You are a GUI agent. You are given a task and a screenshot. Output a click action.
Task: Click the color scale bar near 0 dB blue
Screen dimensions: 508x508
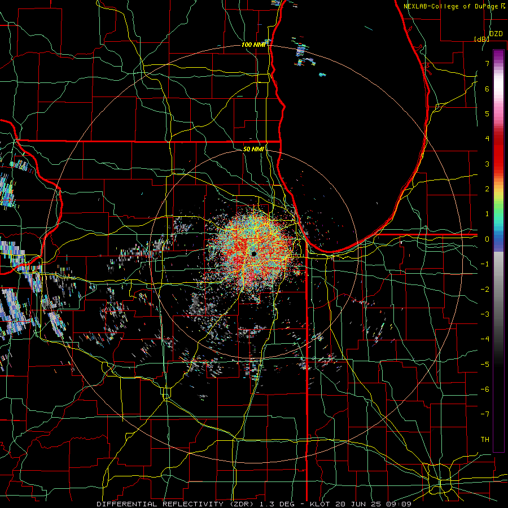(x=498, y=239)
